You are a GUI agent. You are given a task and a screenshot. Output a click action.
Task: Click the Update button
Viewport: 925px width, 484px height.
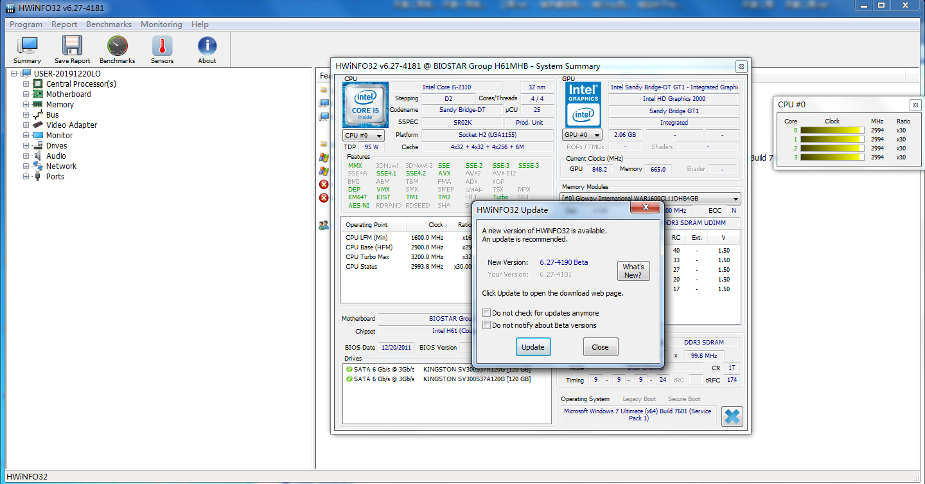[x=533, y=347]
